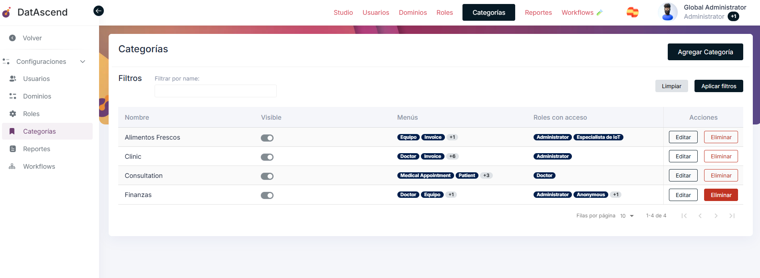Open Workflows in the top navigation
Image resolution: width=760 pixels, height=278 pixels.
(577, 12)
